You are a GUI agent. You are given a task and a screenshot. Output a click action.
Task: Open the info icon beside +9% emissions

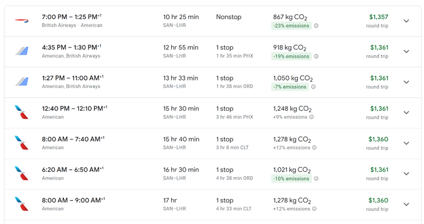(x=311, y=117)
